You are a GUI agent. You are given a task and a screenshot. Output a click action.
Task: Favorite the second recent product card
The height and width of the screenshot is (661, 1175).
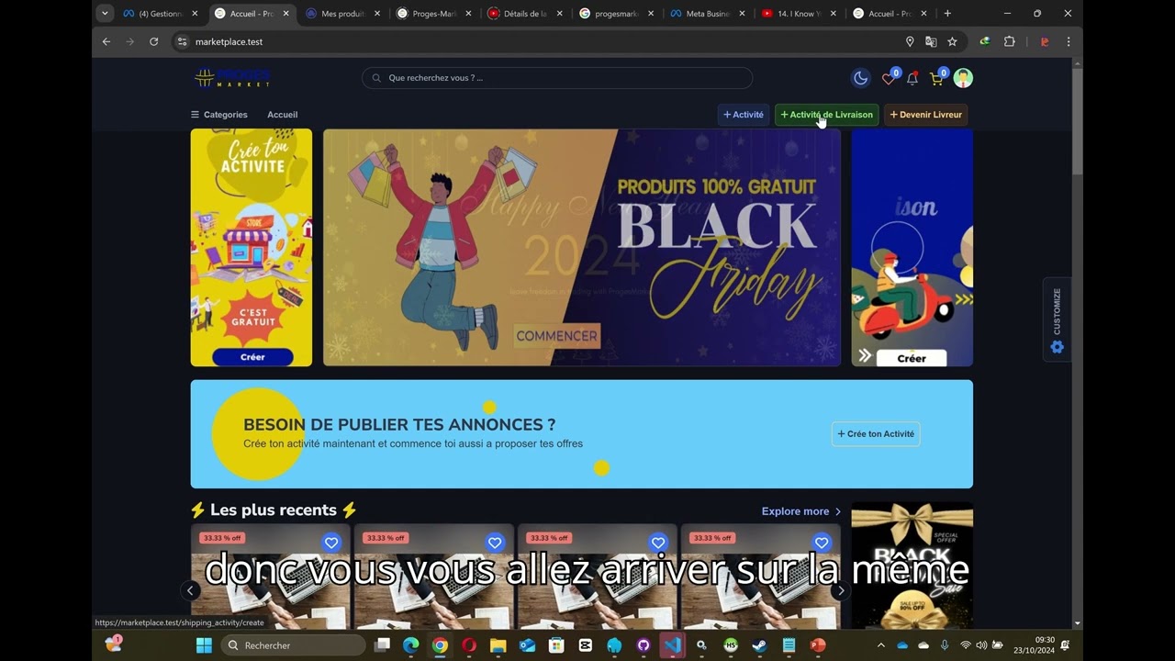pos(495,543)
